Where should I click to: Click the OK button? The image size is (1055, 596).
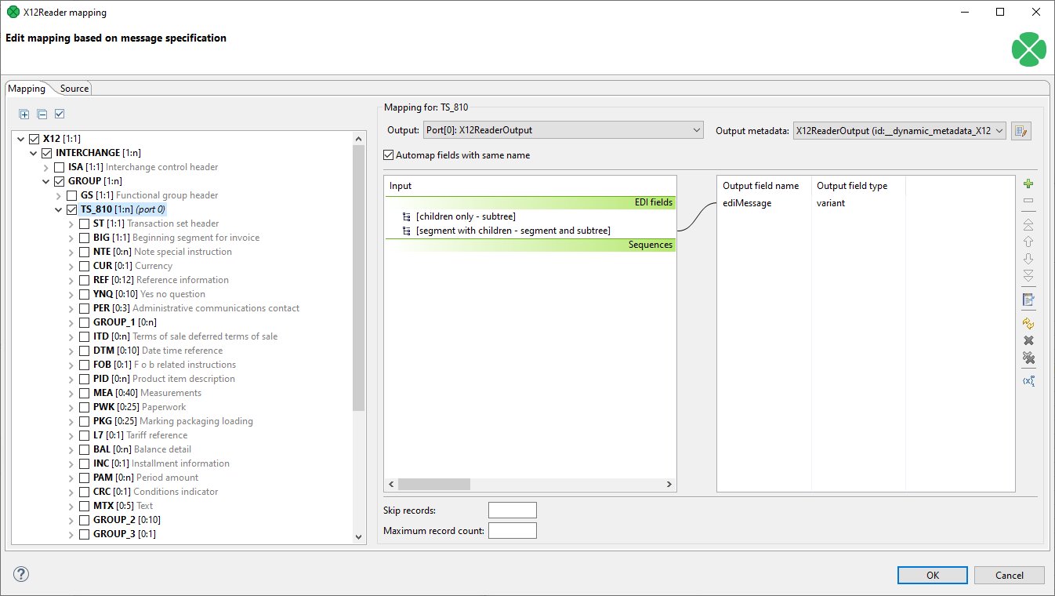(x=932, y=575)
